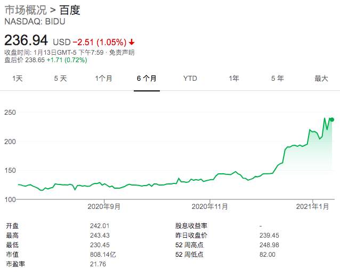Screen dimensions: 340x277
Task: Click the 200 y-axis label
Action: (x=10, y=141)
